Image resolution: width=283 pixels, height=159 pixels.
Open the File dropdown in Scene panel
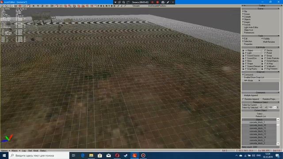(x=245, y=11)
